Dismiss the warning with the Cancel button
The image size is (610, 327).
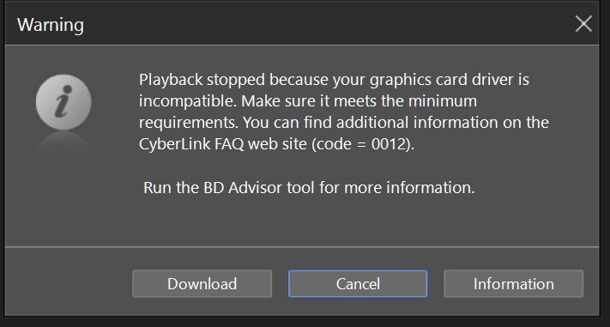tap(358, 284)
